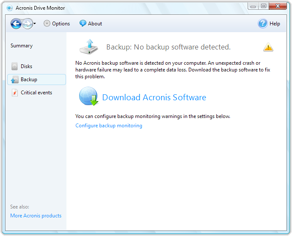The image size is (292, 236).
Task: Select Summary in the sidebar
Action: (22, 46)
